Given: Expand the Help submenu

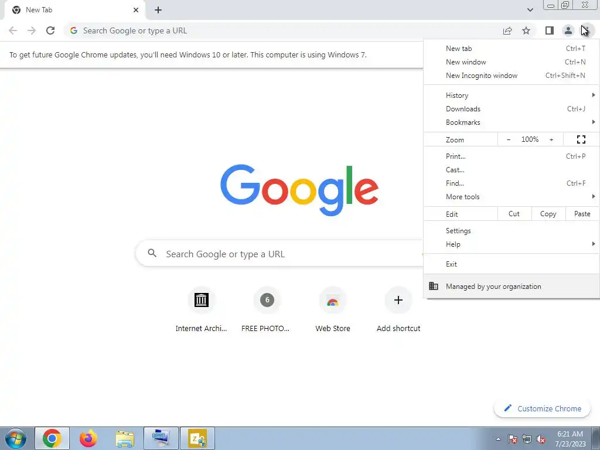Looking at the screenshot, I should click(512, 244).
